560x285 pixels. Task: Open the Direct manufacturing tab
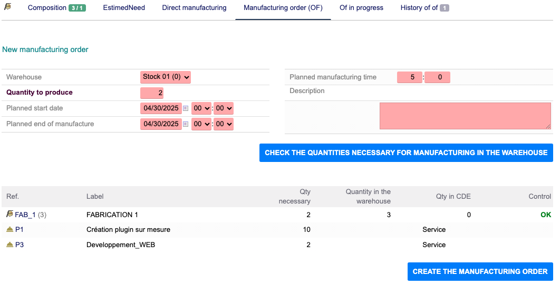pyautogui.click(x=194, y=8)
